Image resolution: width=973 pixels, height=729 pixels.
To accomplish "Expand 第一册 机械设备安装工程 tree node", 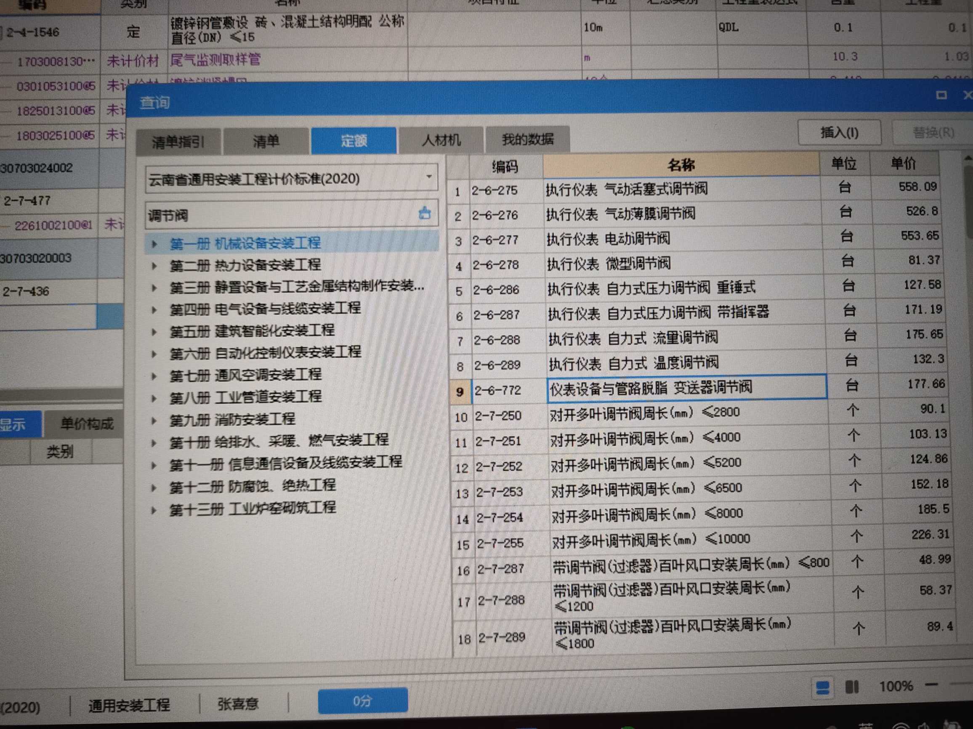I will tap(154, 244).
